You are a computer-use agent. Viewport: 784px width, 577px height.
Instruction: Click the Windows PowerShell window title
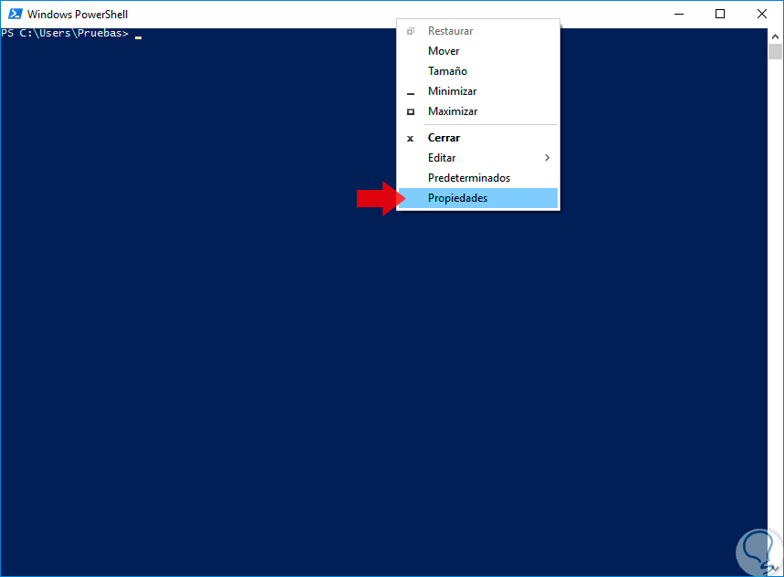[78, 15]
